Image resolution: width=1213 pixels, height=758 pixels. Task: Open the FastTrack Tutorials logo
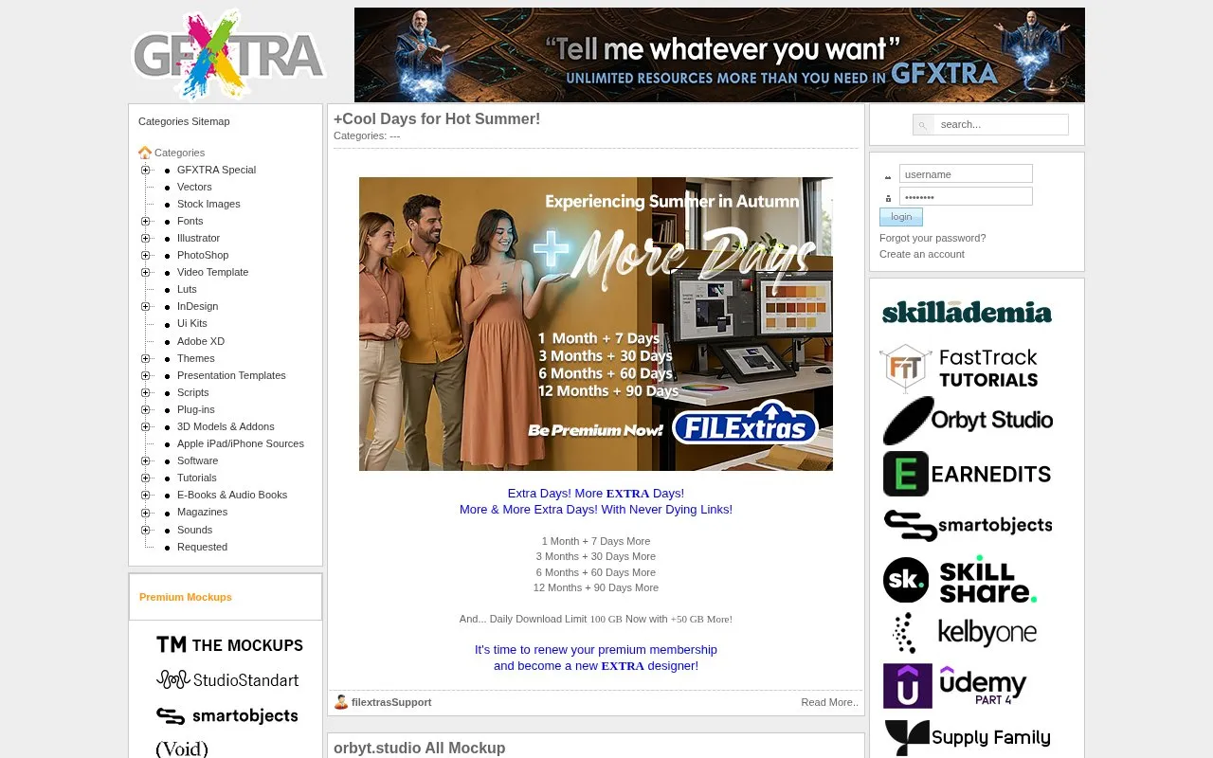pyautogui.click(x=959, y=369)
